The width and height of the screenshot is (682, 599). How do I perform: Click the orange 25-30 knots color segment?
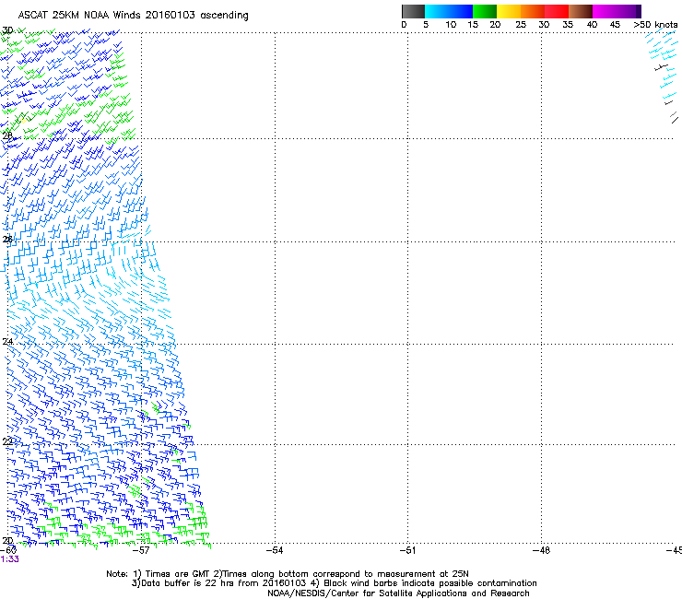[x=533, y=11]
